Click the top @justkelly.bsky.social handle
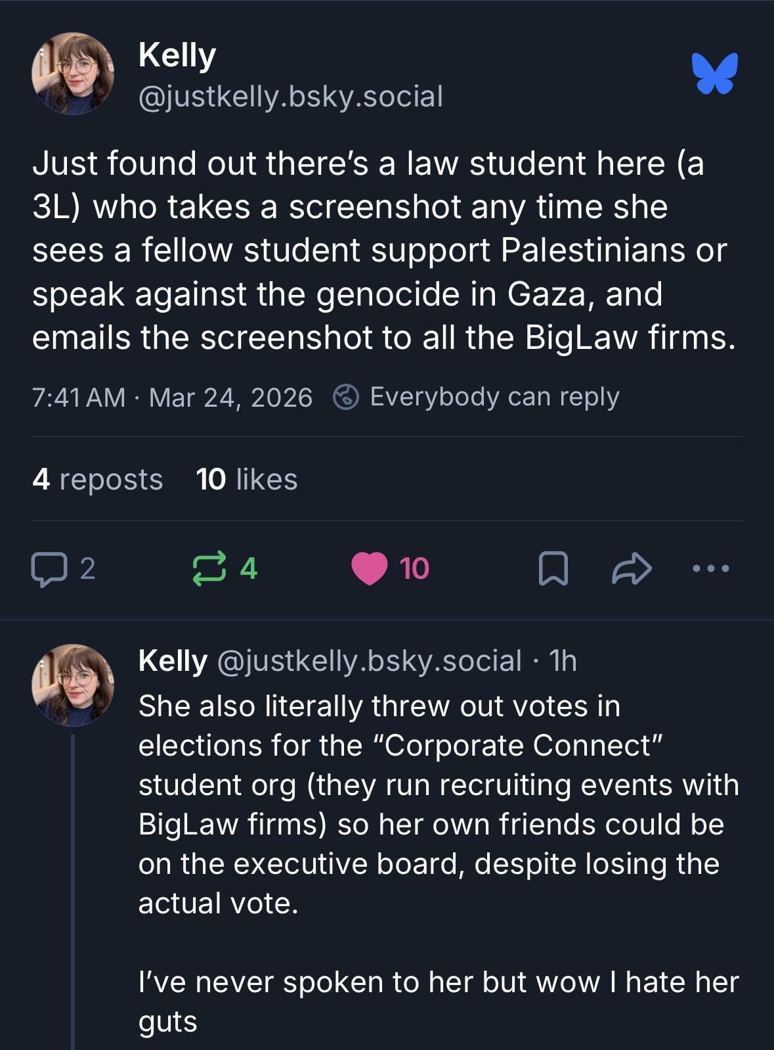This screenshot has height=1050, width=774. coord(290,97)
